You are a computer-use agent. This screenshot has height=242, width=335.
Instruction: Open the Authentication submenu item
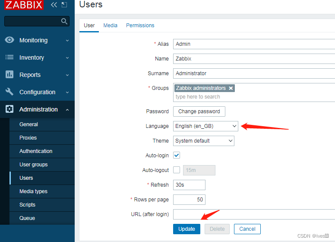[42, 151]
